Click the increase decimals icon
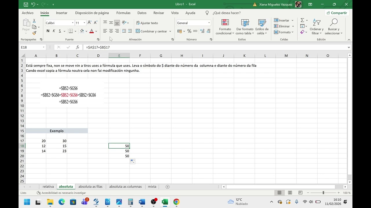The width and height of the screenshot is (371, 208). point(202,31)
